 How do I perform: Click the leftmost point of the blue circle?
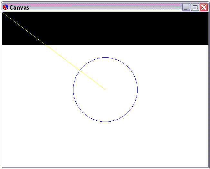click(x=73, y=90)
